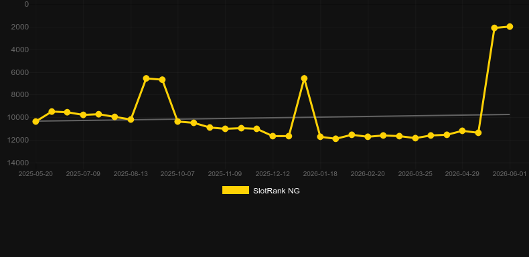Click the x-axis label 2025-05-20

pos(35,174)
